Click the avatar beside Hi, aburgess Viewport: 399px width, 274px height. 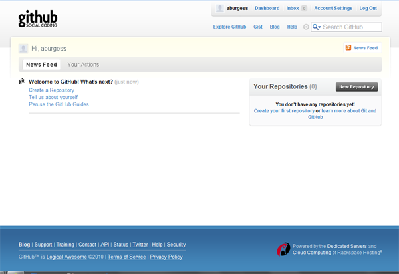23,49
